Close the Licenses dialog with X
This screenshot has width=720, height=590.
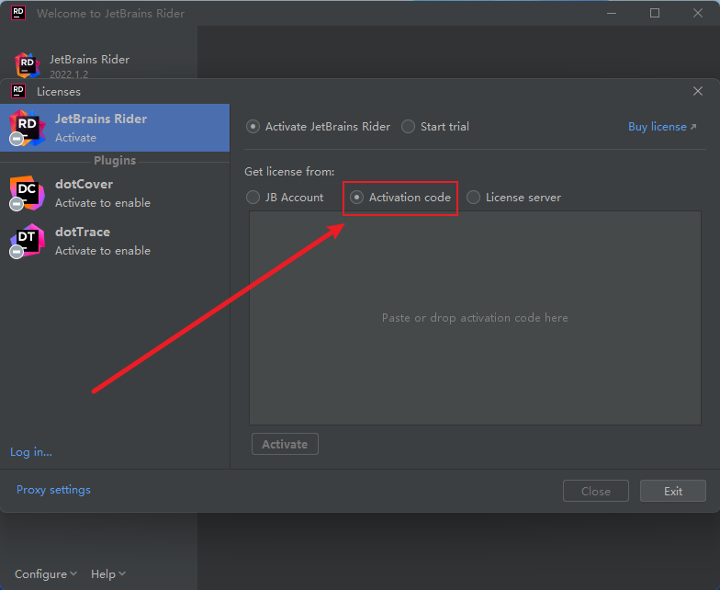(698, 91)
